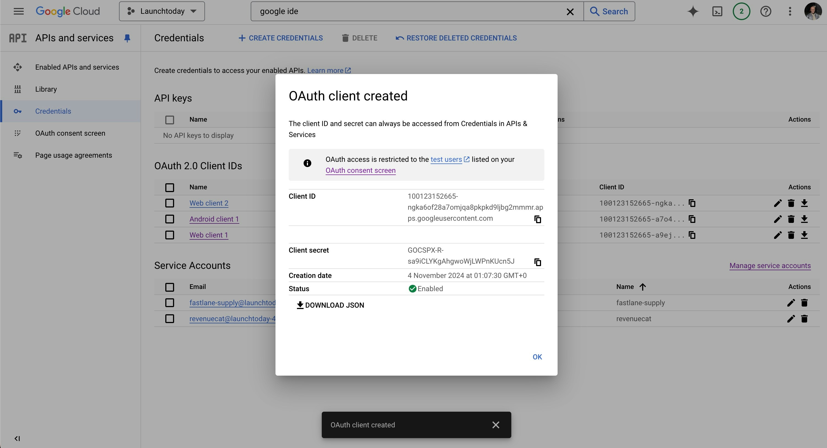Open Google Cloud help menu
Viewport: 827px width, 448px height.
tap(766, 11)
